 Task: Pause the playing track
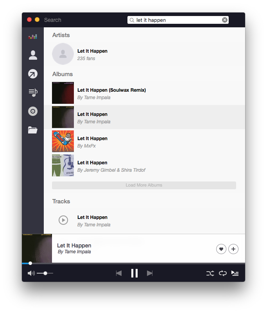(134, 273)
